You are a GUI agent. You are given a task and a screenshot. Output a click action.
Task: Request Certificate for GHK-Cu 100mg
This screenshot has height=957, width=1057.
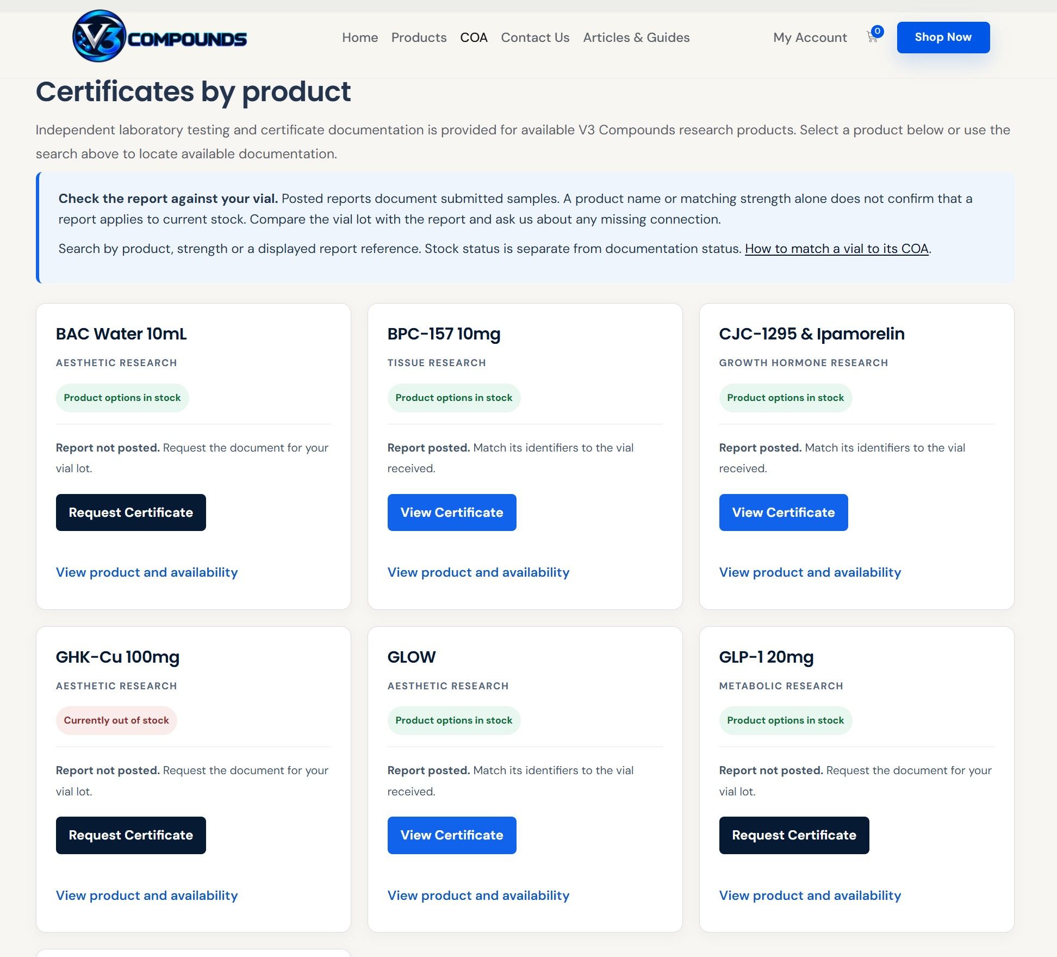[x=130, y=835]
